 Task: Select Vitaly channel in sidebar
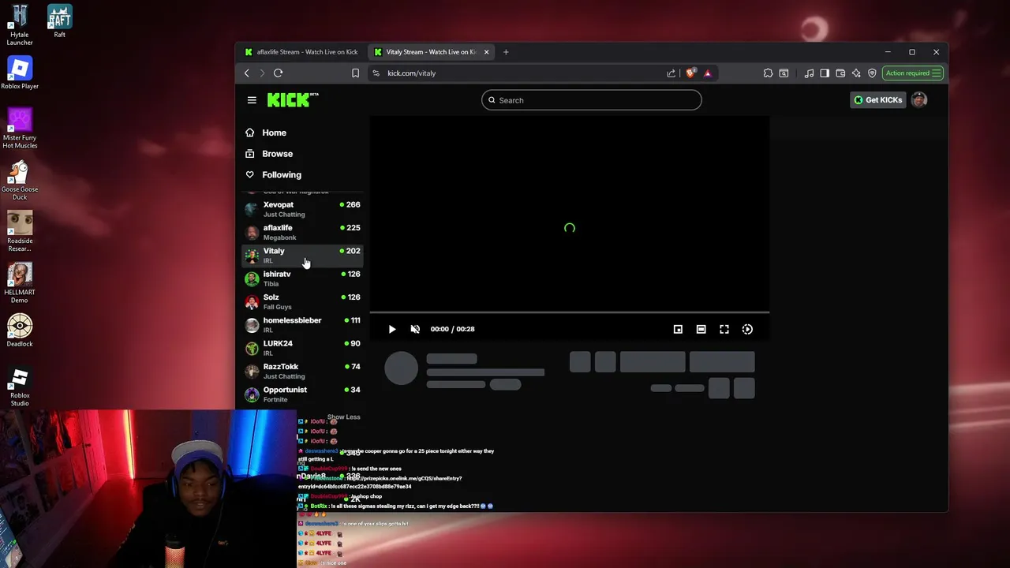(x=302, y=255)
